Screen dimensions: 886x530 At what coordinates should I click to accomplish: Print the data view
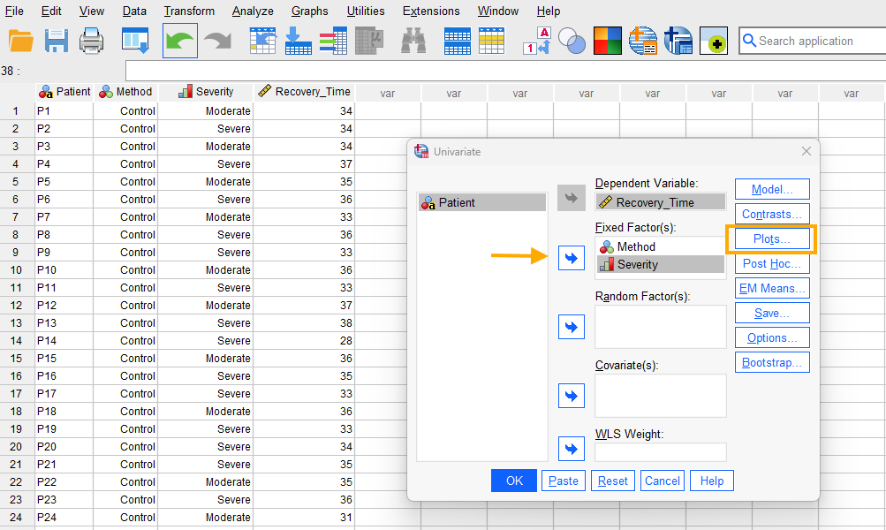coord(90,41)
